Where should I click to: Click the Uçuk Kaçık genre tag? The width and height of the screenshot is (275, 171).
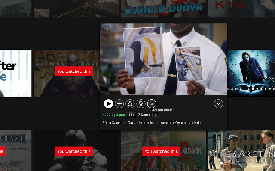tap(112, 123)
